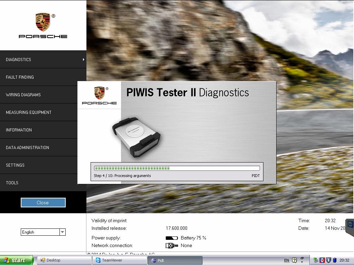The height and width of the screenshot is (265, 354).
Task: Open the DIAGNOSTICS menu item
Action: [x=43, y=59]
